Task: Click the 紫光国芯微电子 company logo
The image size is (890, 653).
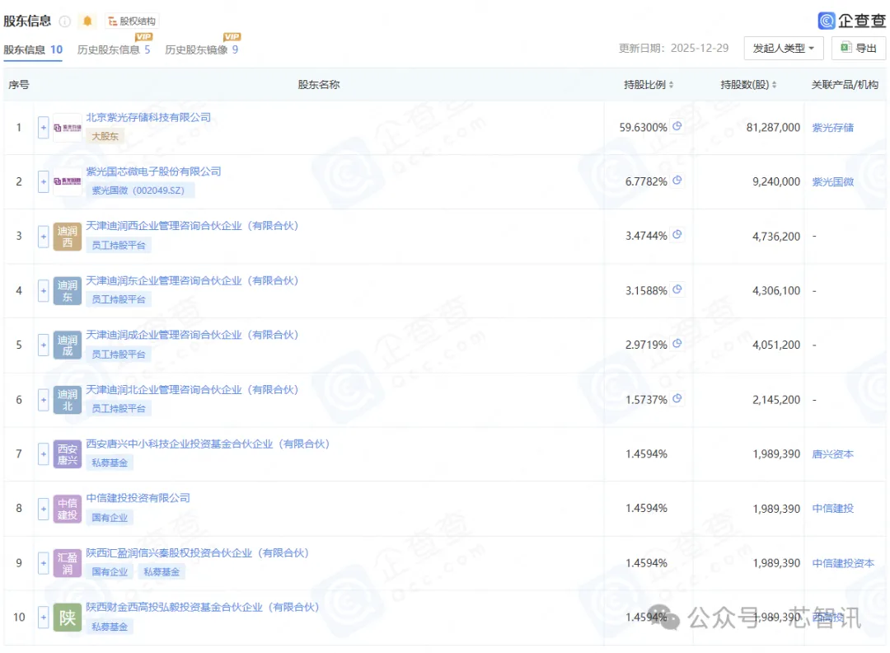Action: pos(68,181)
